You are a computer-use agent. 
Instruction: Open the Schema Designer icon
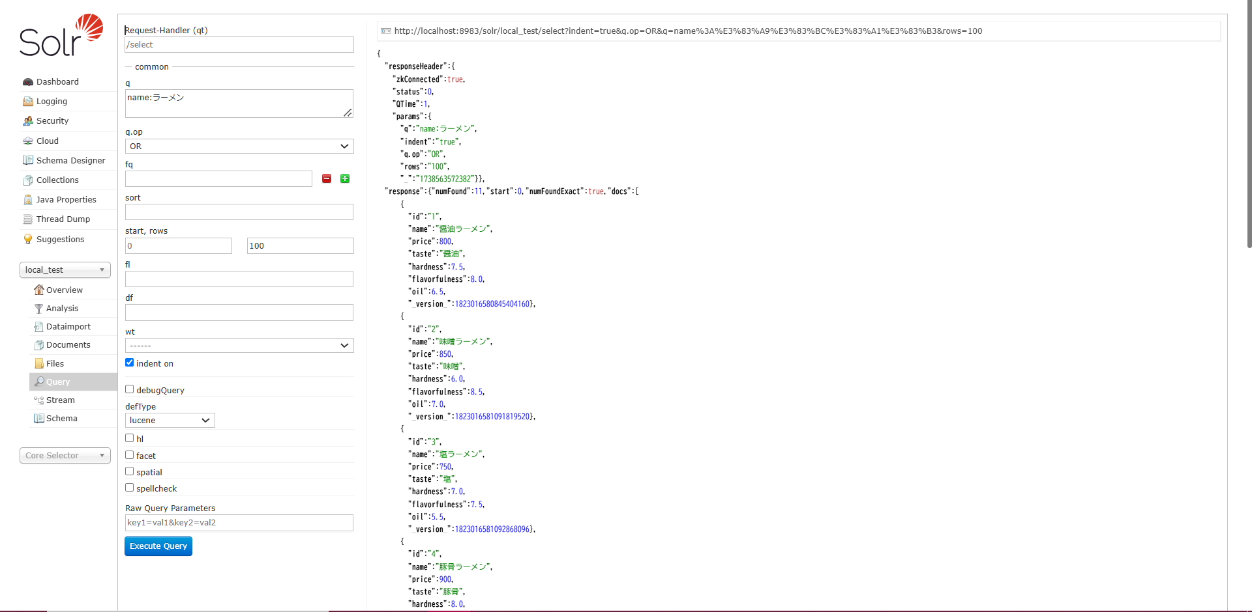[x=28, y=160]
